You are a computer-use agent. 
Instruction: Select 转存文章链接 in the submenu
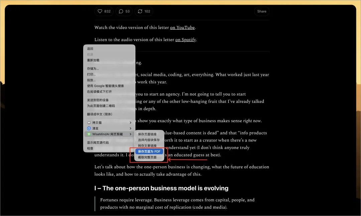(147, 146)
